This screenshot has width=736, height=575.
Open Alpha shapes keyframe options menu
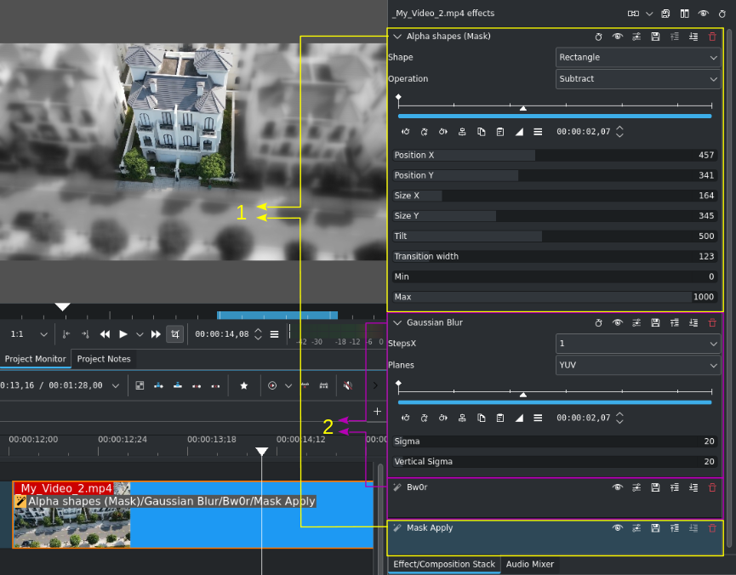click(x=538, y=132)
